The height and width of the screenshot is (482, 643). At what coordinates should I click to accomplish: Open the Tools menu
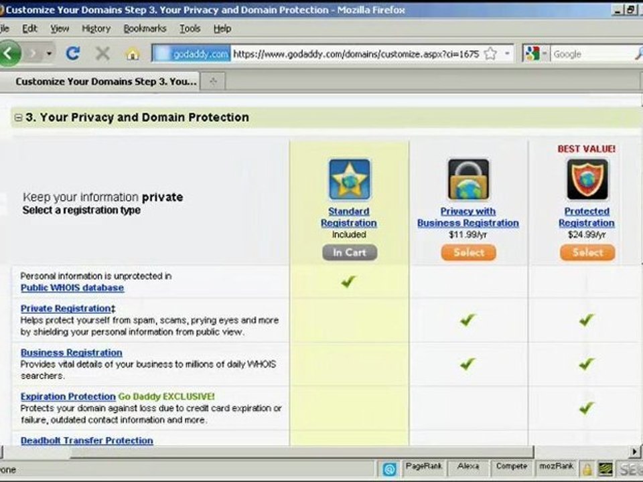pyautogui.click(x=190, y=28)
